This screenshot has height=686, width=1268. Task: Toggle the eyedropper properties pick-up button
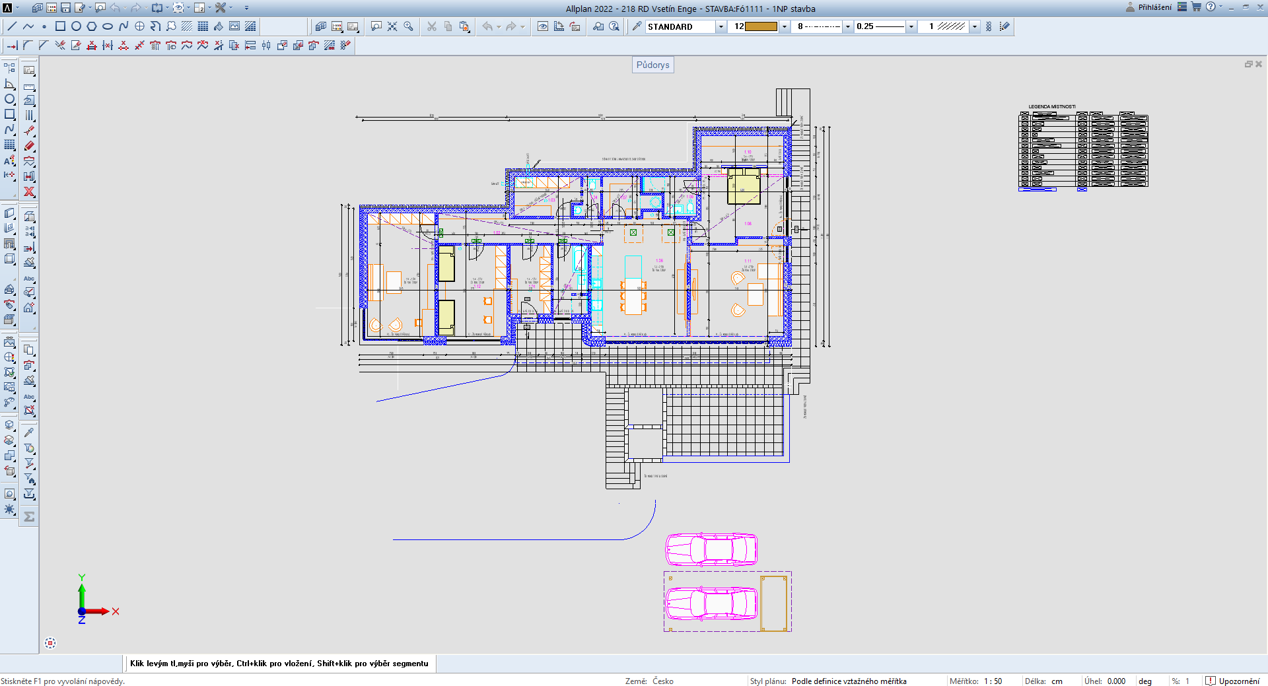click(637, 26)
